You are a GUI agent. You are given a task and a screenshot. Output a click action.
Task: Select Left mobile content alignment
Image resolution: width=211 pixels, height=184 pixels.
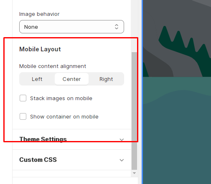[x=37, y=79]
